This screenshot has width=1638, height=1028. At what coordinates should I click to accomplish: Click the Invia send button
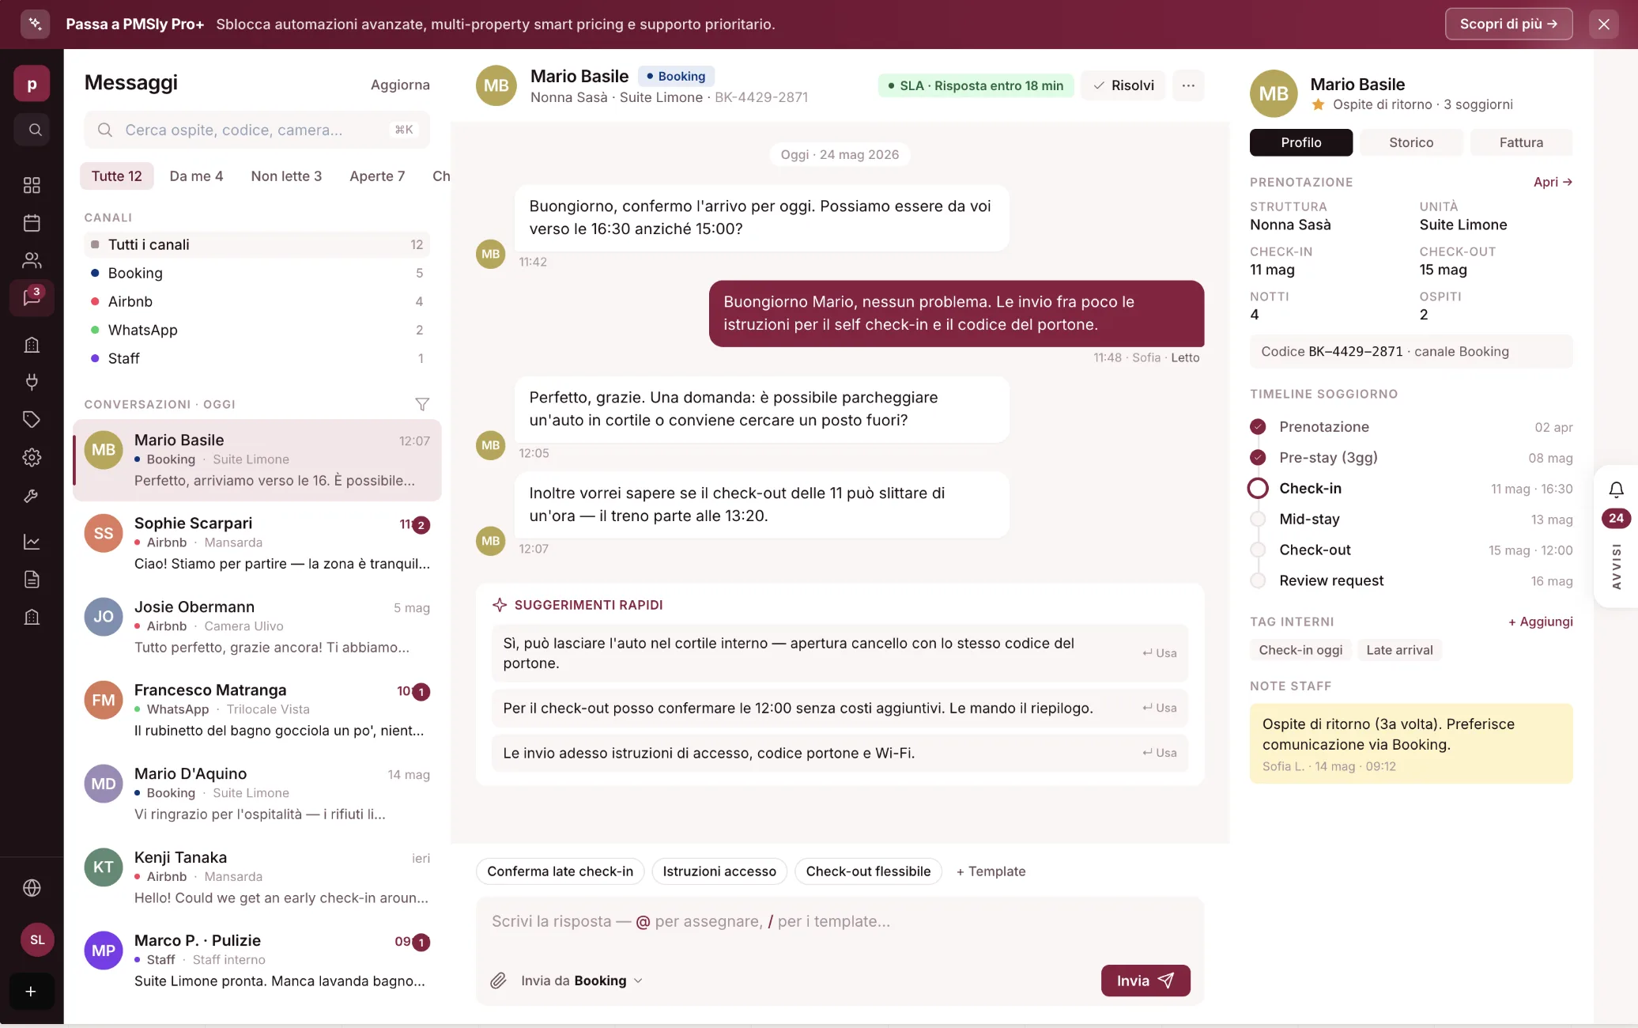(1145, 981)
